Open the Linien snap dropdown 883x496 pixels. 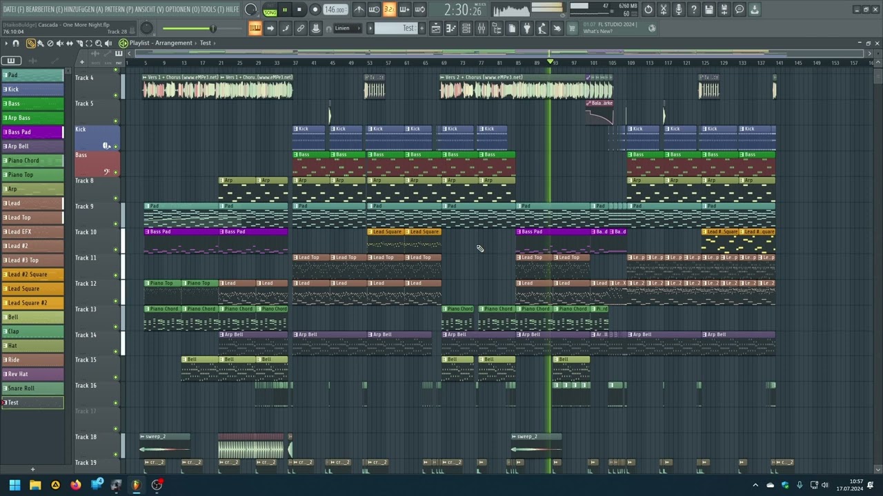tap(348, 28)
